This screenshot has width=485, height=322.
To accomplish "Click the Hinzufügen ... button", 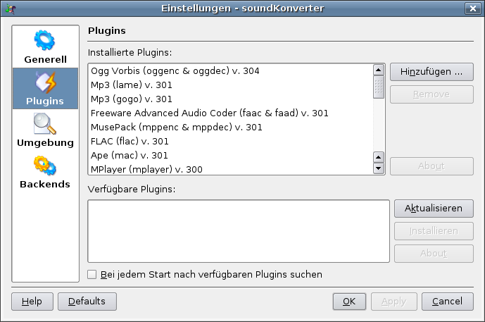I will [432, 72].
